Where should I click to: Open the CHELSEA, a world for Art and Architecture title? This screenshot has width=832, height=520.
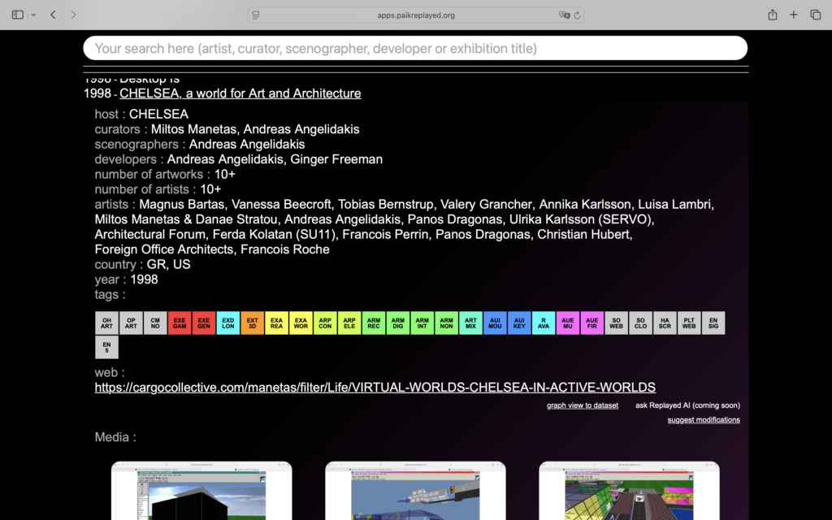coord(240,93)
